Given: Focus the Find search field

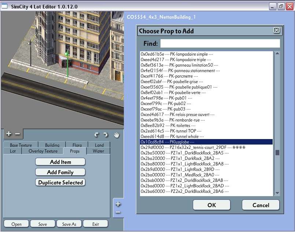Looking at the screenshot, I should (220, 44).
